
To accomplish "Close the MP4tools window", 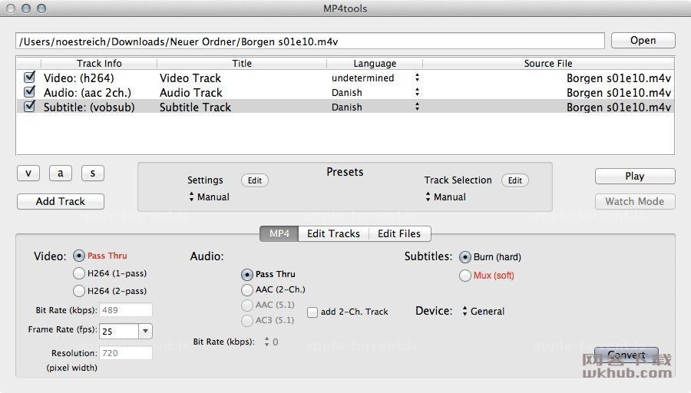I will point(11,8).
